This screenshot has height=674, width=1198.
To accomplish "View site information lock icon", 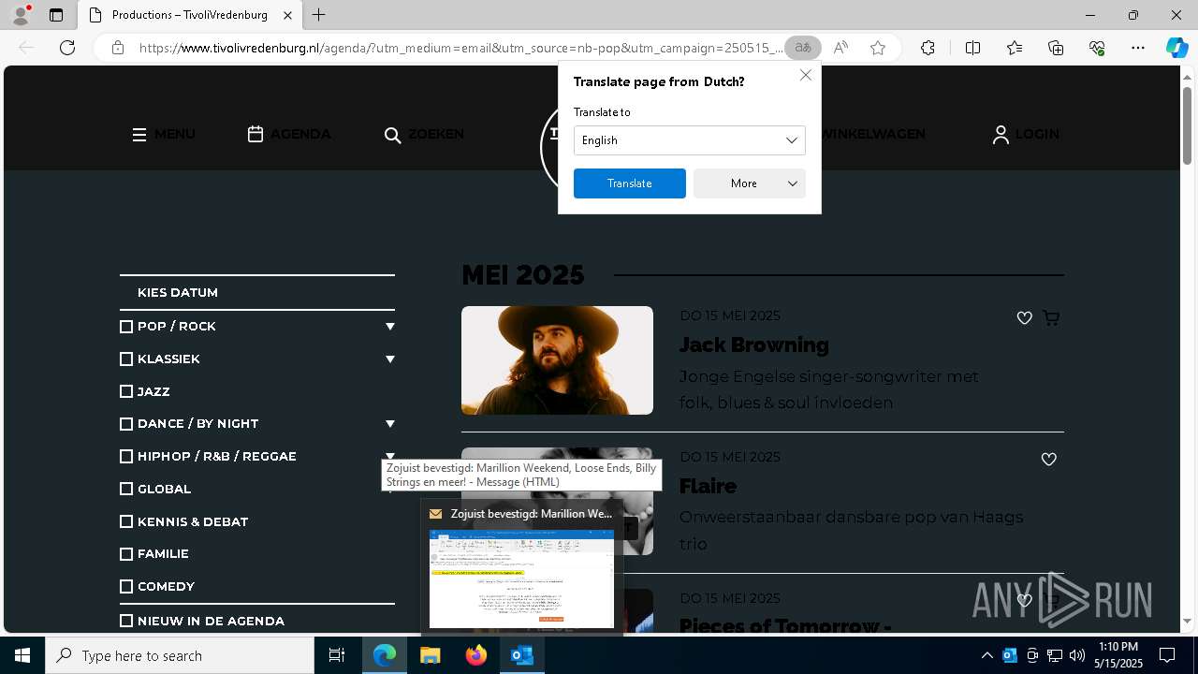I will point(118,48).
